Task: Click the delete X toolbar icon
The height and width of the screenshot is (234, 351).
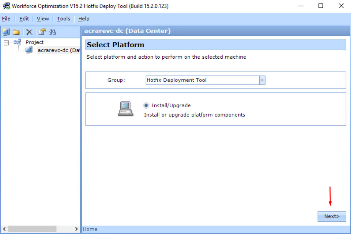Action: 30,32
